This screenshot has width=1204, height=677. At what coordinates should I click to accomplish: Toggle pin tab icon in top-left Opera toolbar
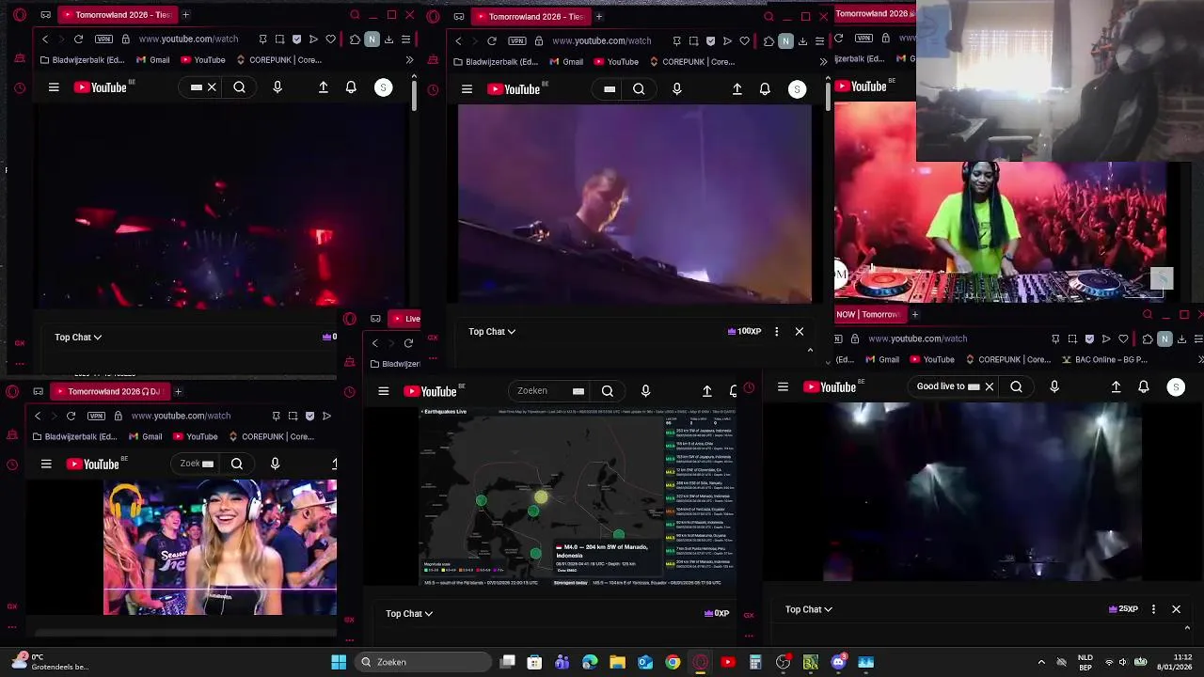click(x=263, y=39)
